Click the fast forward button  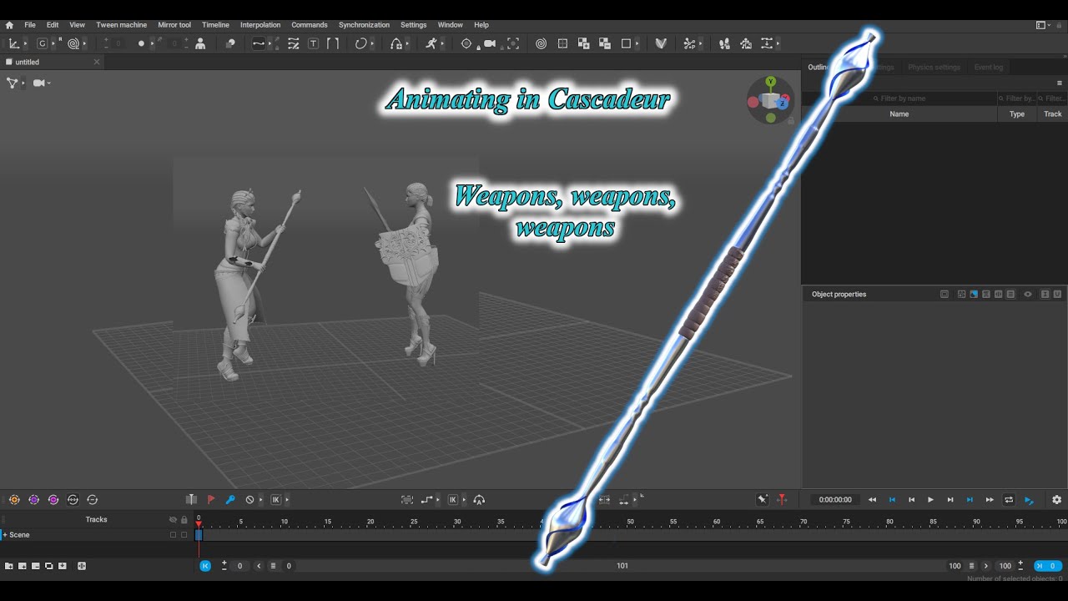990,500
